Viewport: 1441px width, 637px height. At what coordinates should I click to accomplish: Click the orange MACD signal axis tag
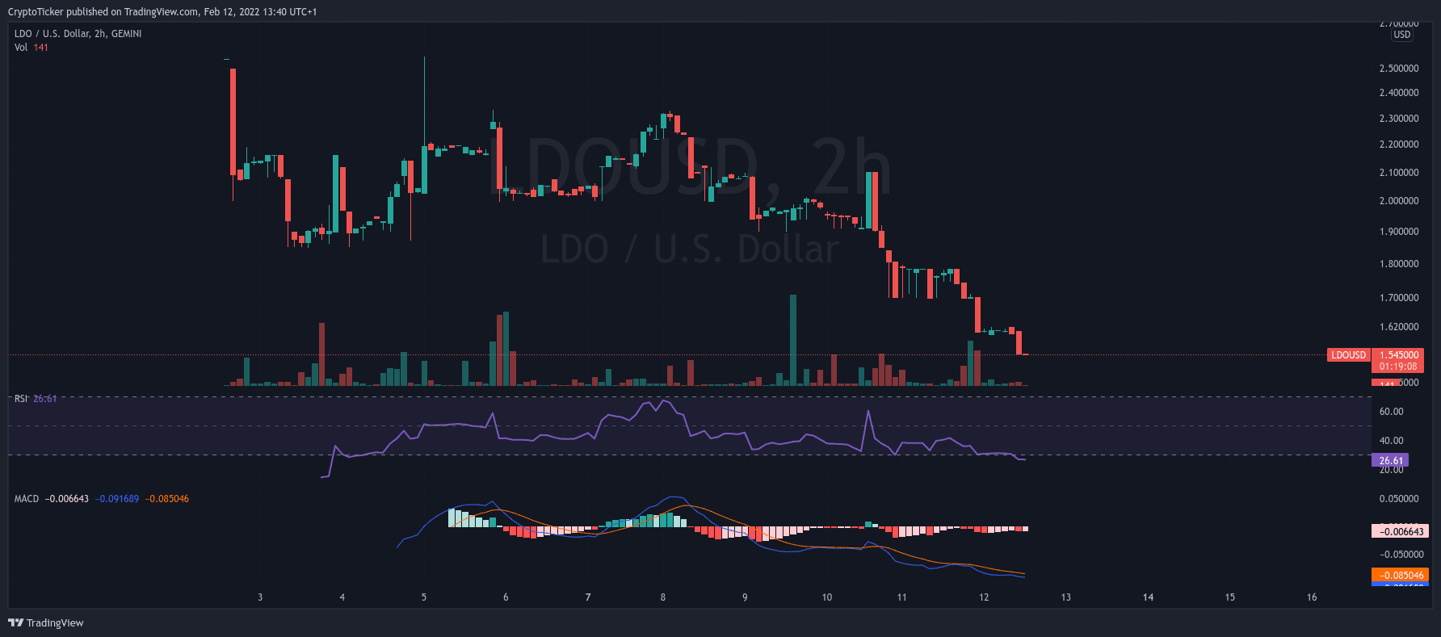tap(1400, 576)
